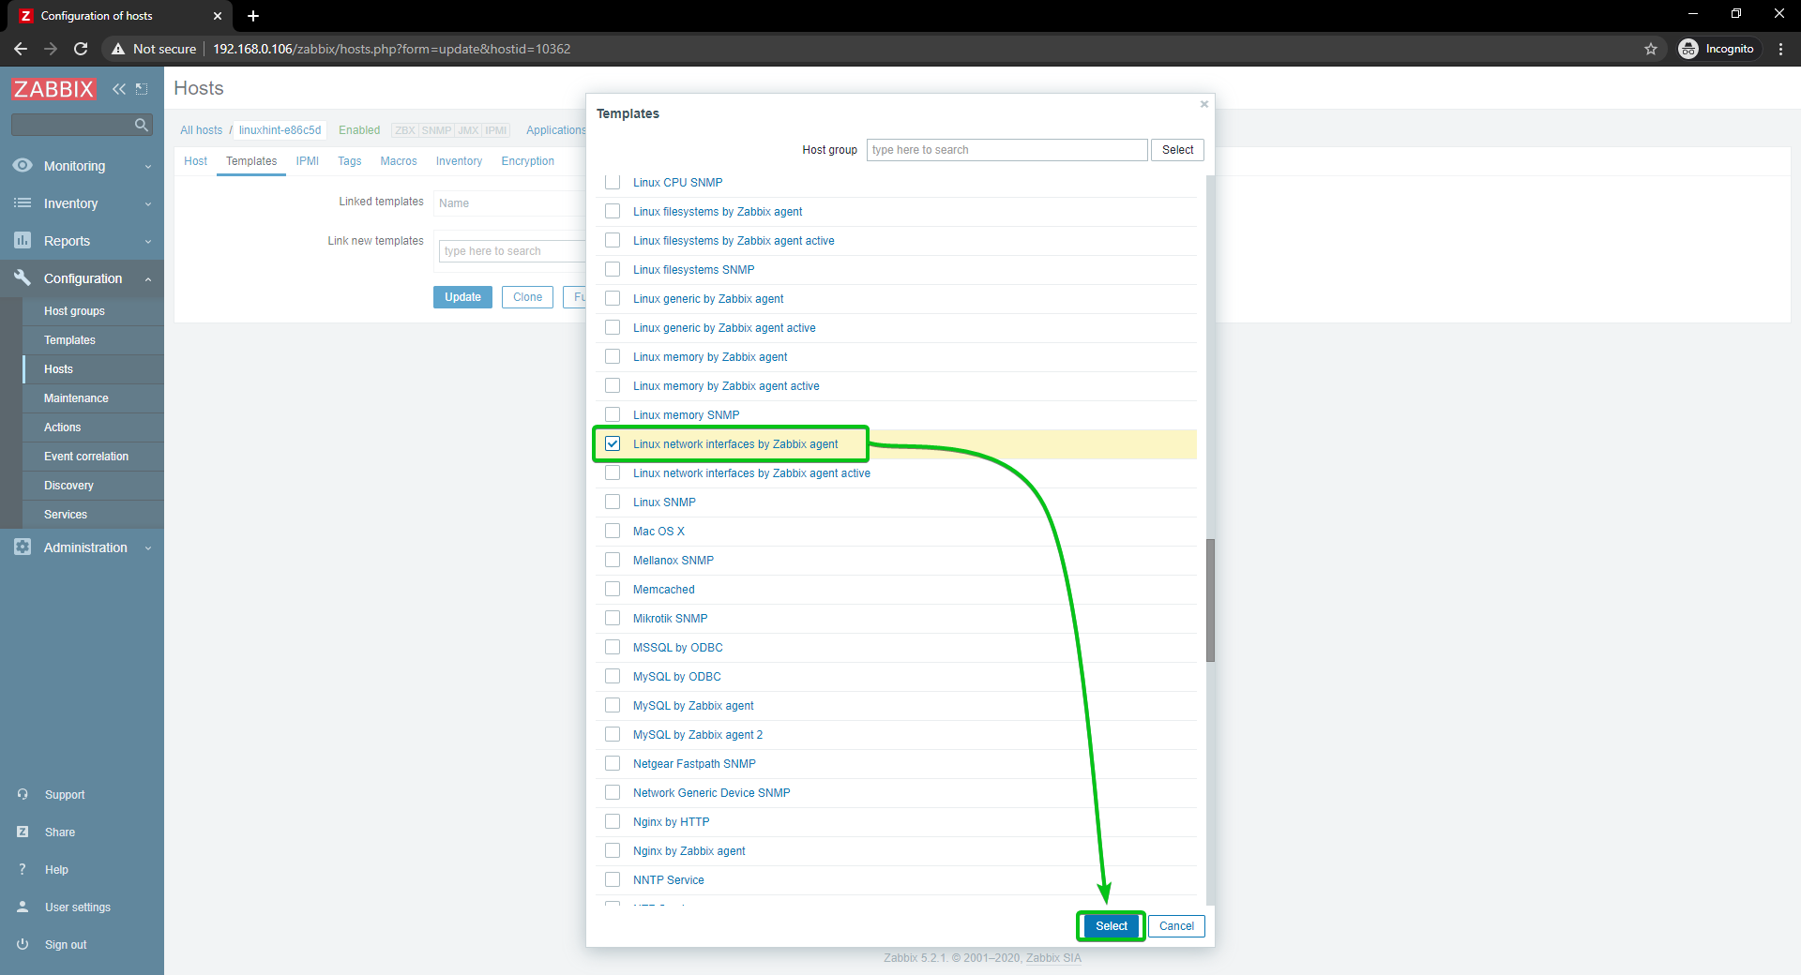Open Host groups in Configuration menu
The height and width of the screenshot is (975, 1801).
[x=74, y=311]
